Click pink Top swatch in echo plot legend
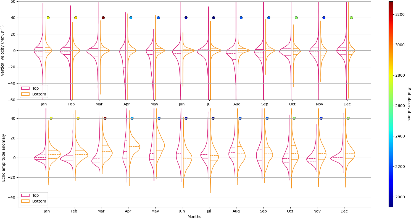 point(25,195)
